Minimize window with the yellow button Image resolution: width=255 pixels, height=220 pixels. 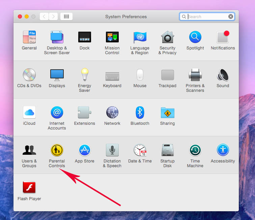[x=27, y=16]
